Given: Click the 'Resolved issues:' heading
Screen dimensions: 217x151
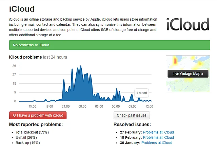Looking at the screenshot, I should 132,124.
